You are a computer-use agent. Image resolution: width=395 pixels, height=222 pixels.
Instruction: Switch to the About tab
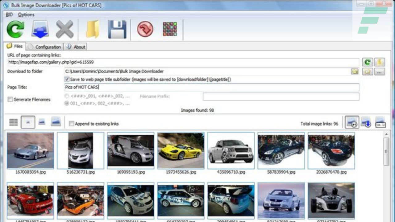point(76,47)
